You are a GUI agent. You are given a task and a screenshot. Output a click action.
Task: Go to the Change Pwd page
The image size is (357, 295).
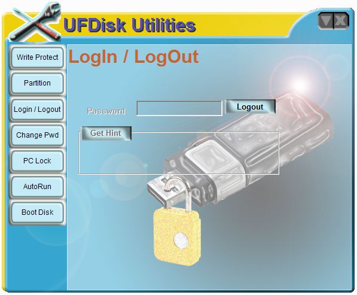pos(37,135)
